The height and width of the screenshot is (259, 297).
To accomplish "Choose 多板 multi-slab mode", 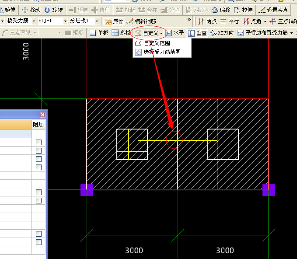I will (x=121, y=33).
